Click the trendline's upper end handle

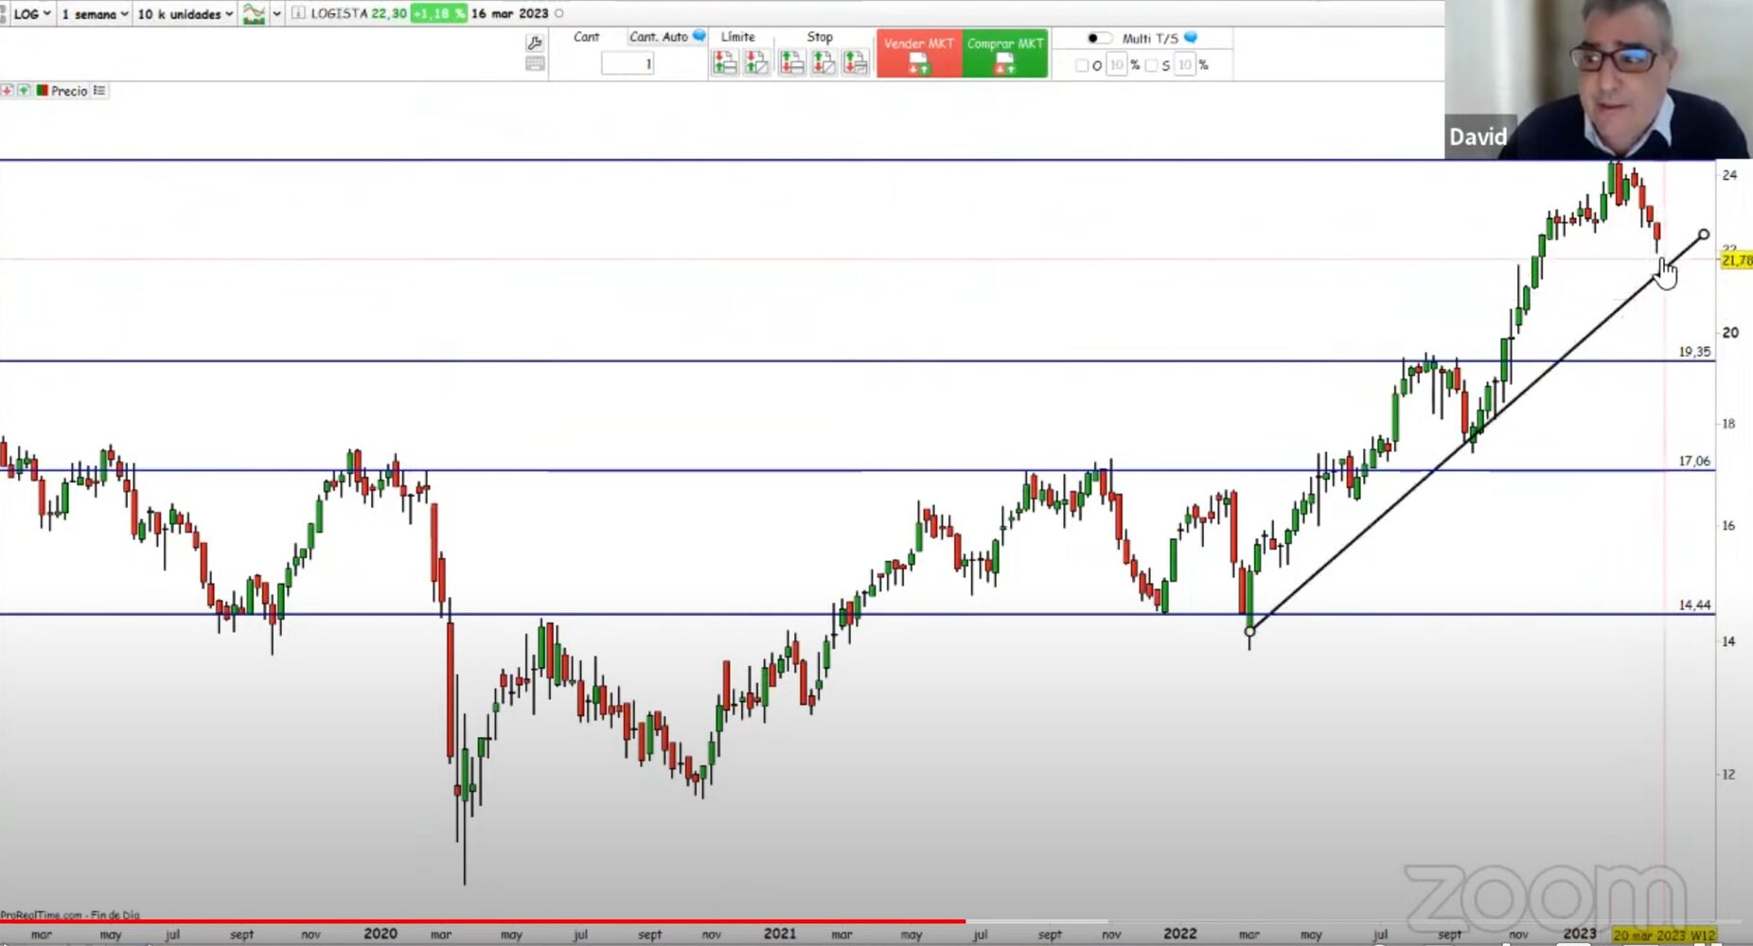click(1704, 235)
